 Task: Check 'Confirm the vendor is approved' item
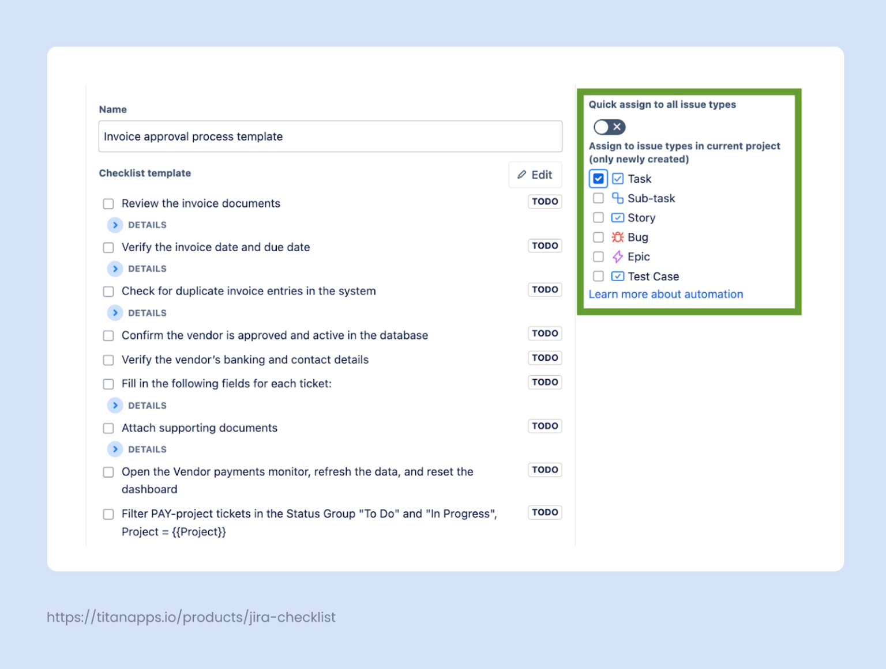click(x=108, y=336)
